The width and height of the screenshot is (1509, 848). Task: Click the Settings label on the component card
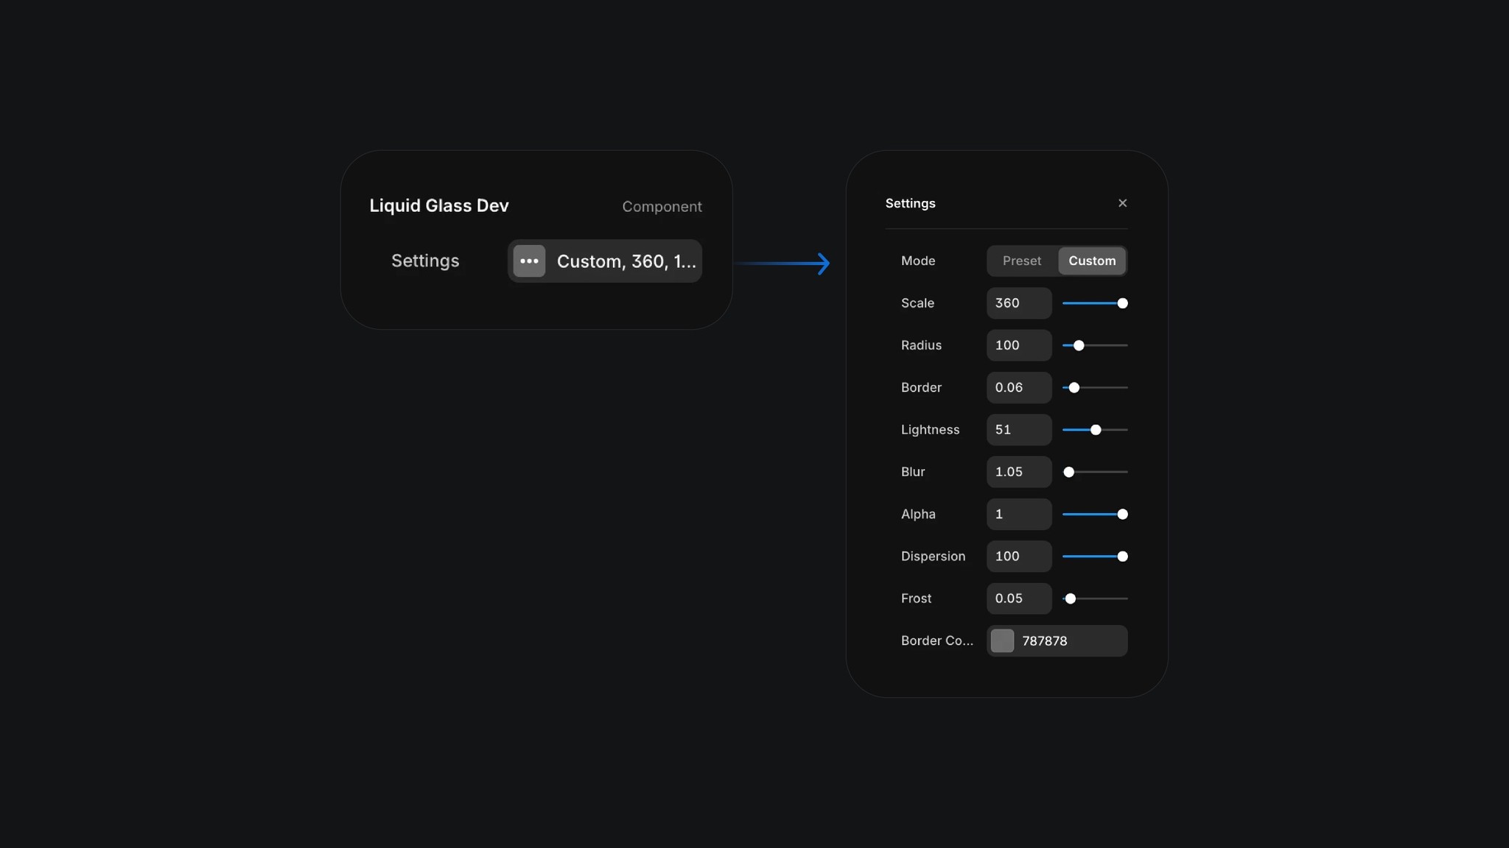[425, 261]
